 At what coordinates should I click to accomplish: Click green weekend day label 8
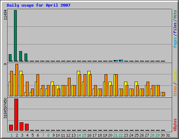click(49, 135)
